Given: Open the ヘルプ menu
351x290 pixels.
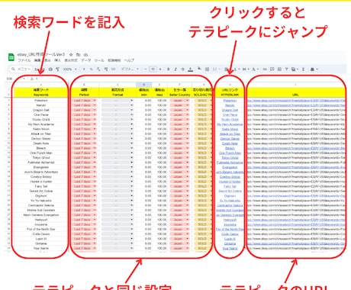Looking at the screenshot, I should pyautogui.click(x=129, y=60).
